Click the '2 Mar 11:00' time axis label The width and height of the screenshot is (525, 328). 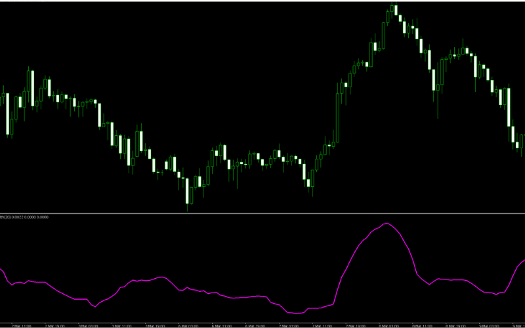point(22,325)
